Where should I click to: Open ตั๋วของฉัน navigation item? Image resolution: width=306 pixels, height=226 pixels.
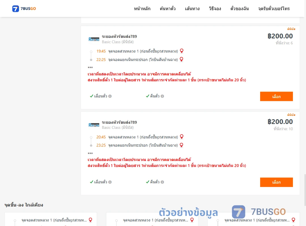239,8
